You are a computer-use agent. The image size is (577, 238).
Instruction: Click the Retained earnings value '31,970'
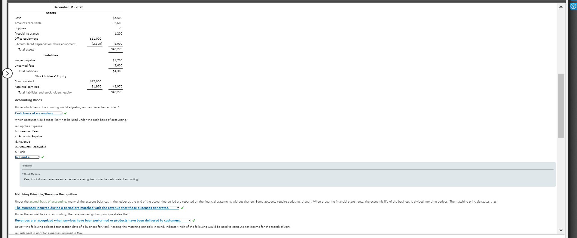click(96, 87)
